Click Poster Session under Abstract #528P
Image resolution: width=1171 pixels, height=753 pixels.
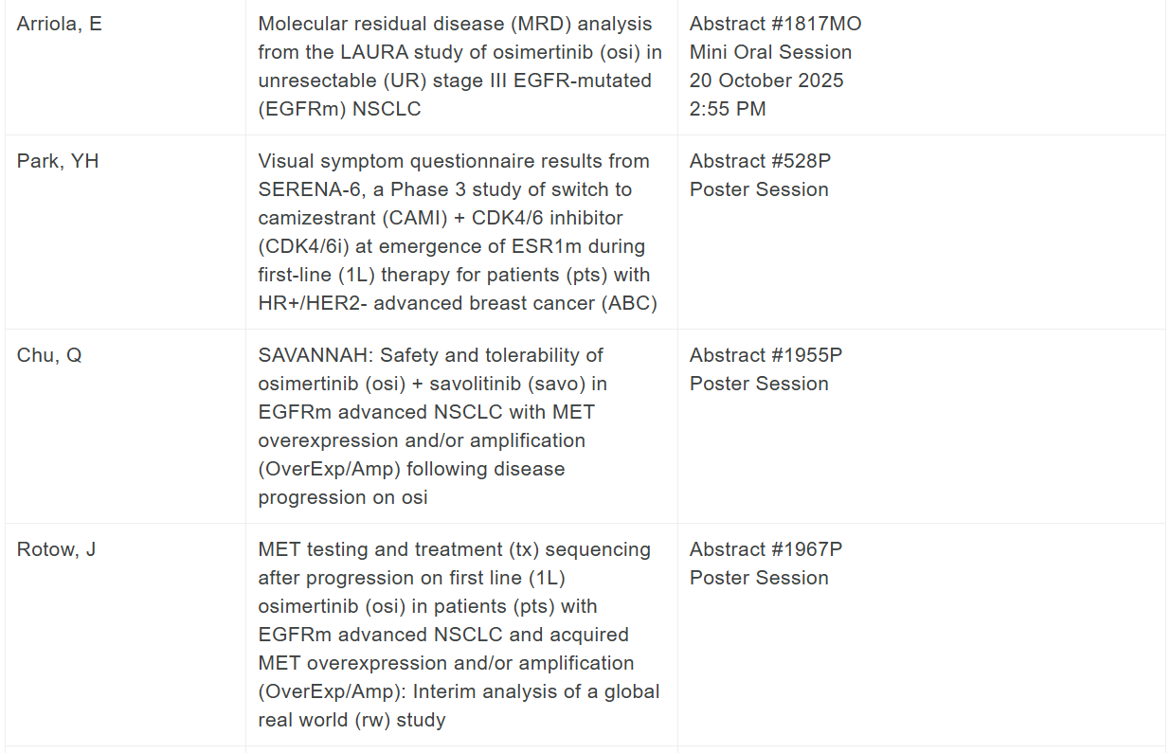pos(759,189)
